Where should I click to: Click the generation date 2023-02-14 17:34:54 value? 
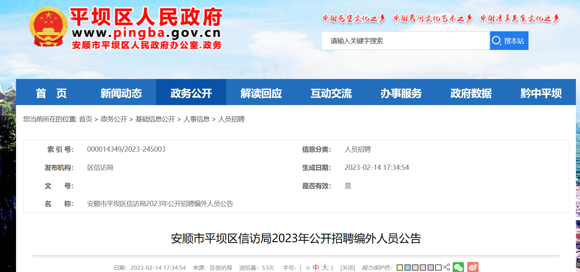[377, 168]
